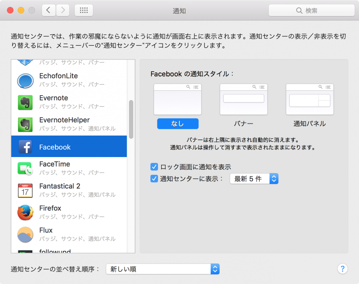The image size is (359, 284).
Task: Select the Firefox app icon
Action: coord(25,212)
